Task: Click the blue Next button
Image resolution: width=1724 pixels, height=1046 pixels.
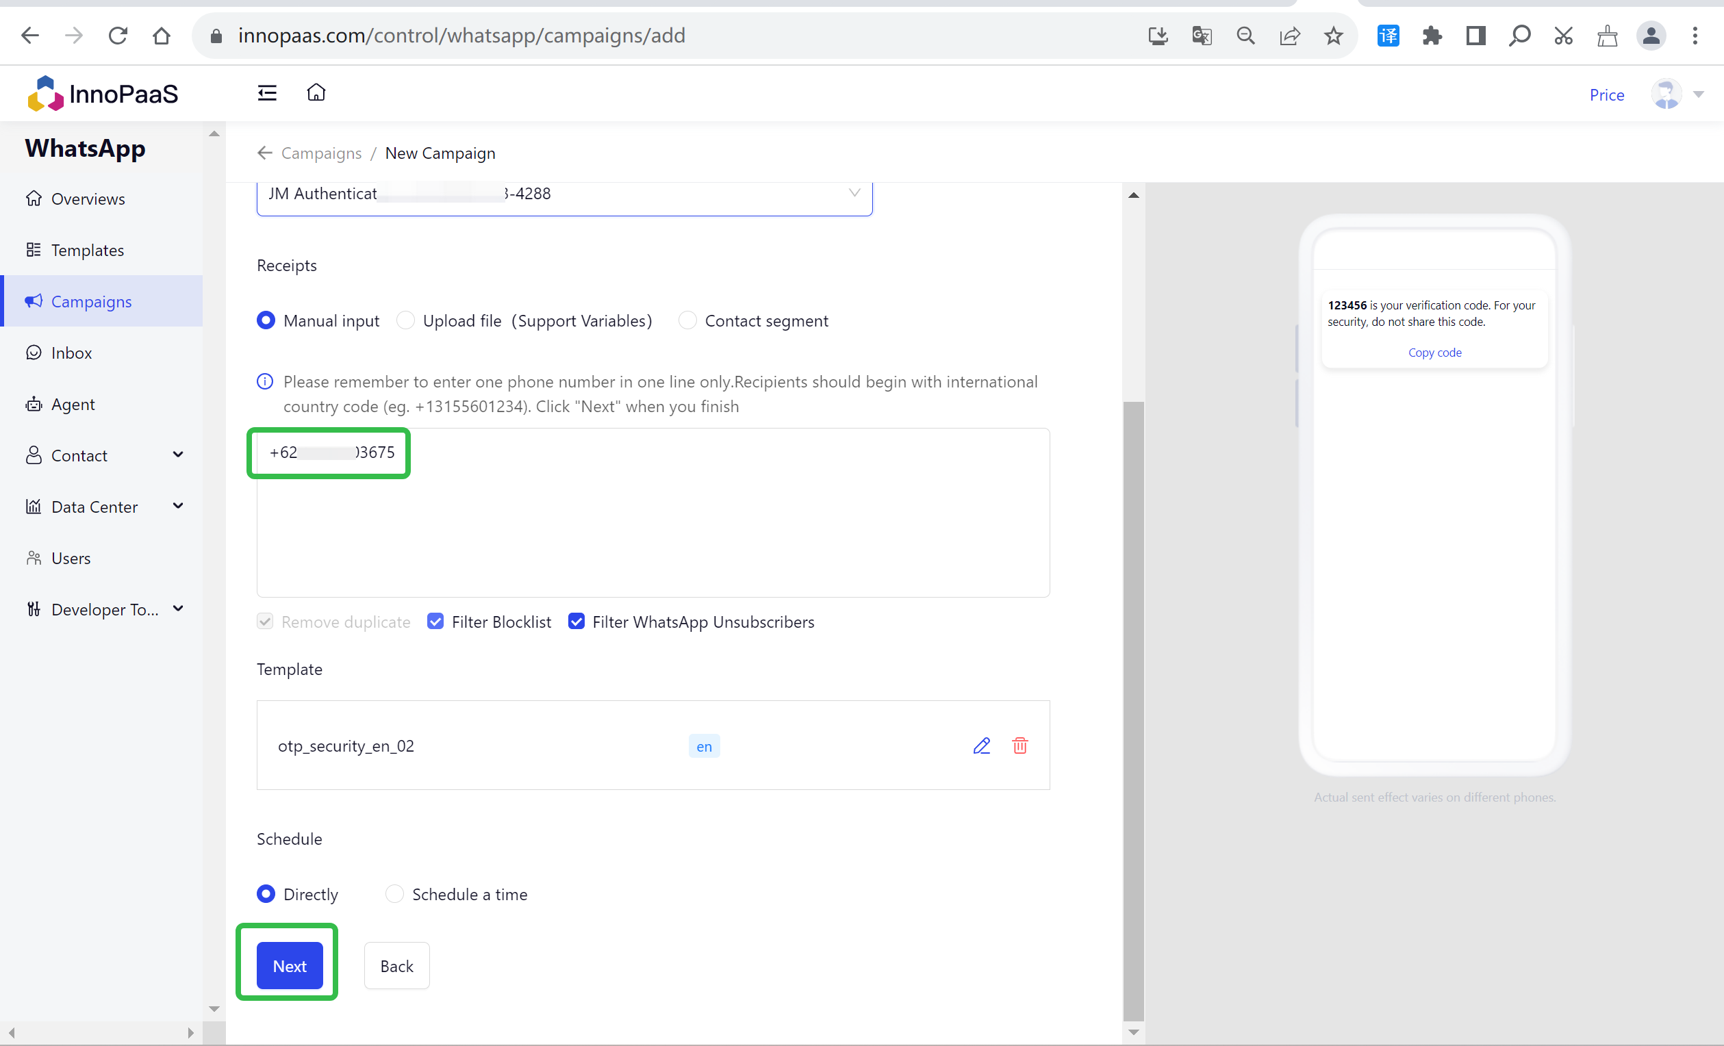Action: [289, 965]
